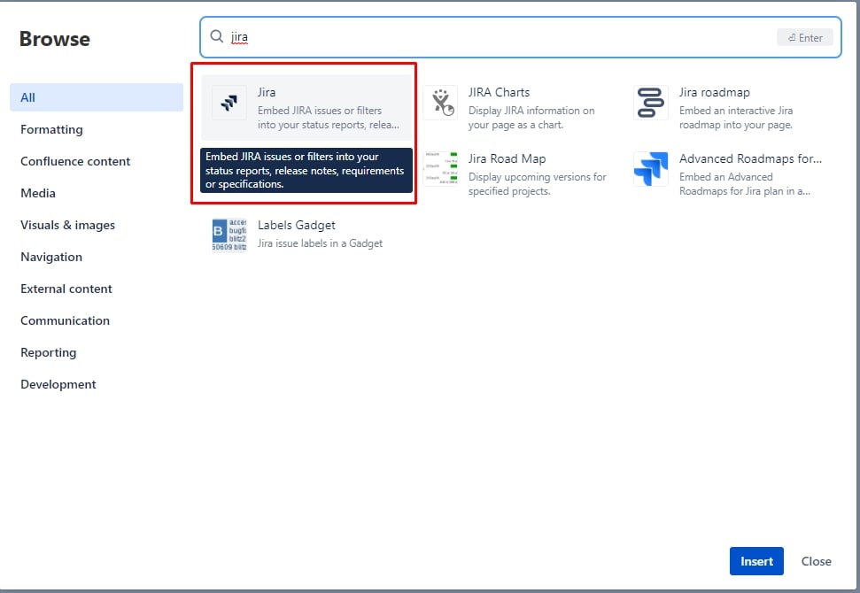Choose the Jira roadmap title

coord(714,92)
